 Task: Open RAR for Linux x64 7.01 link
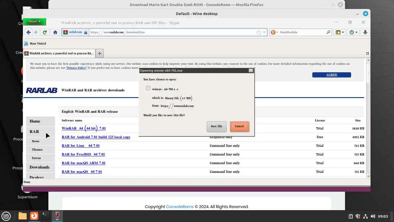pos(81,146)
